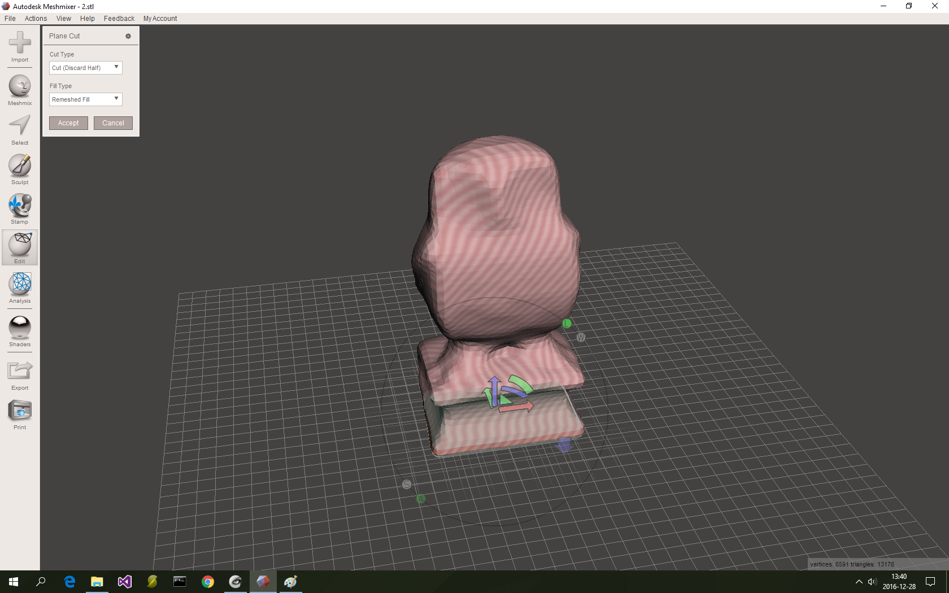Viewport: 949px width, 593px height.
Task: Open Google Chrome from the taskbar
Action: click(x=207, y=582)
